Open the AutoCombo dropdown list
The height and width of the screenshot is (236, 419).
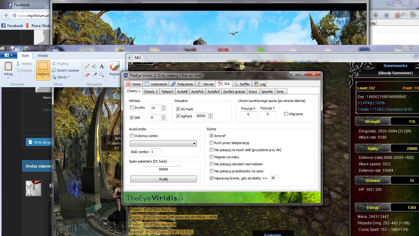coord(163,144)
